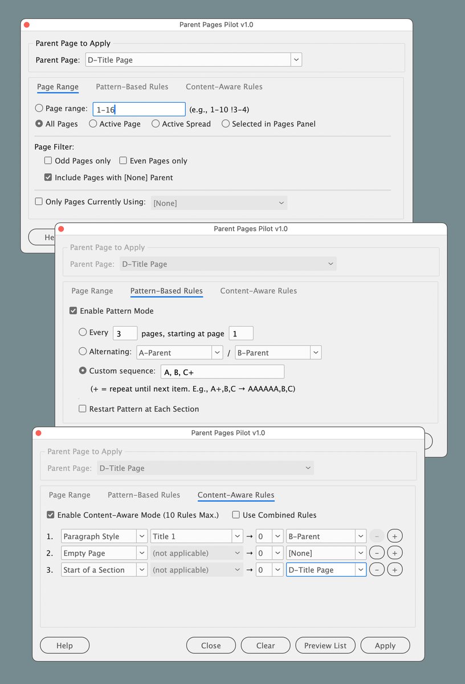Open the Title 1 style dropdown
The width and height of the screenshot is (465, 684).
point(197,536)
